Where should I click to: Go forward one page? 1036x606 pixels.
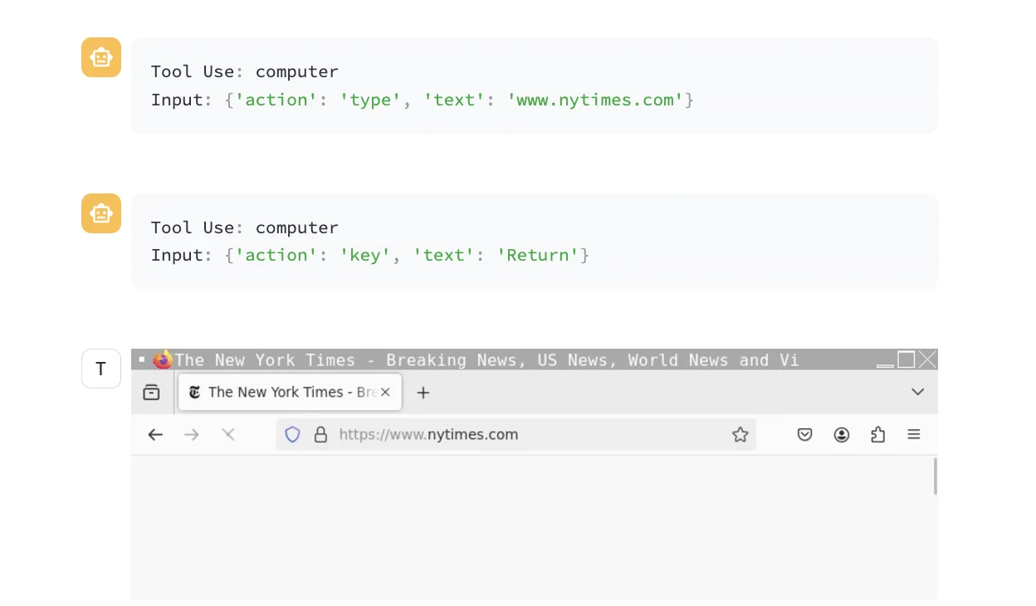click(x=192, y=434)
